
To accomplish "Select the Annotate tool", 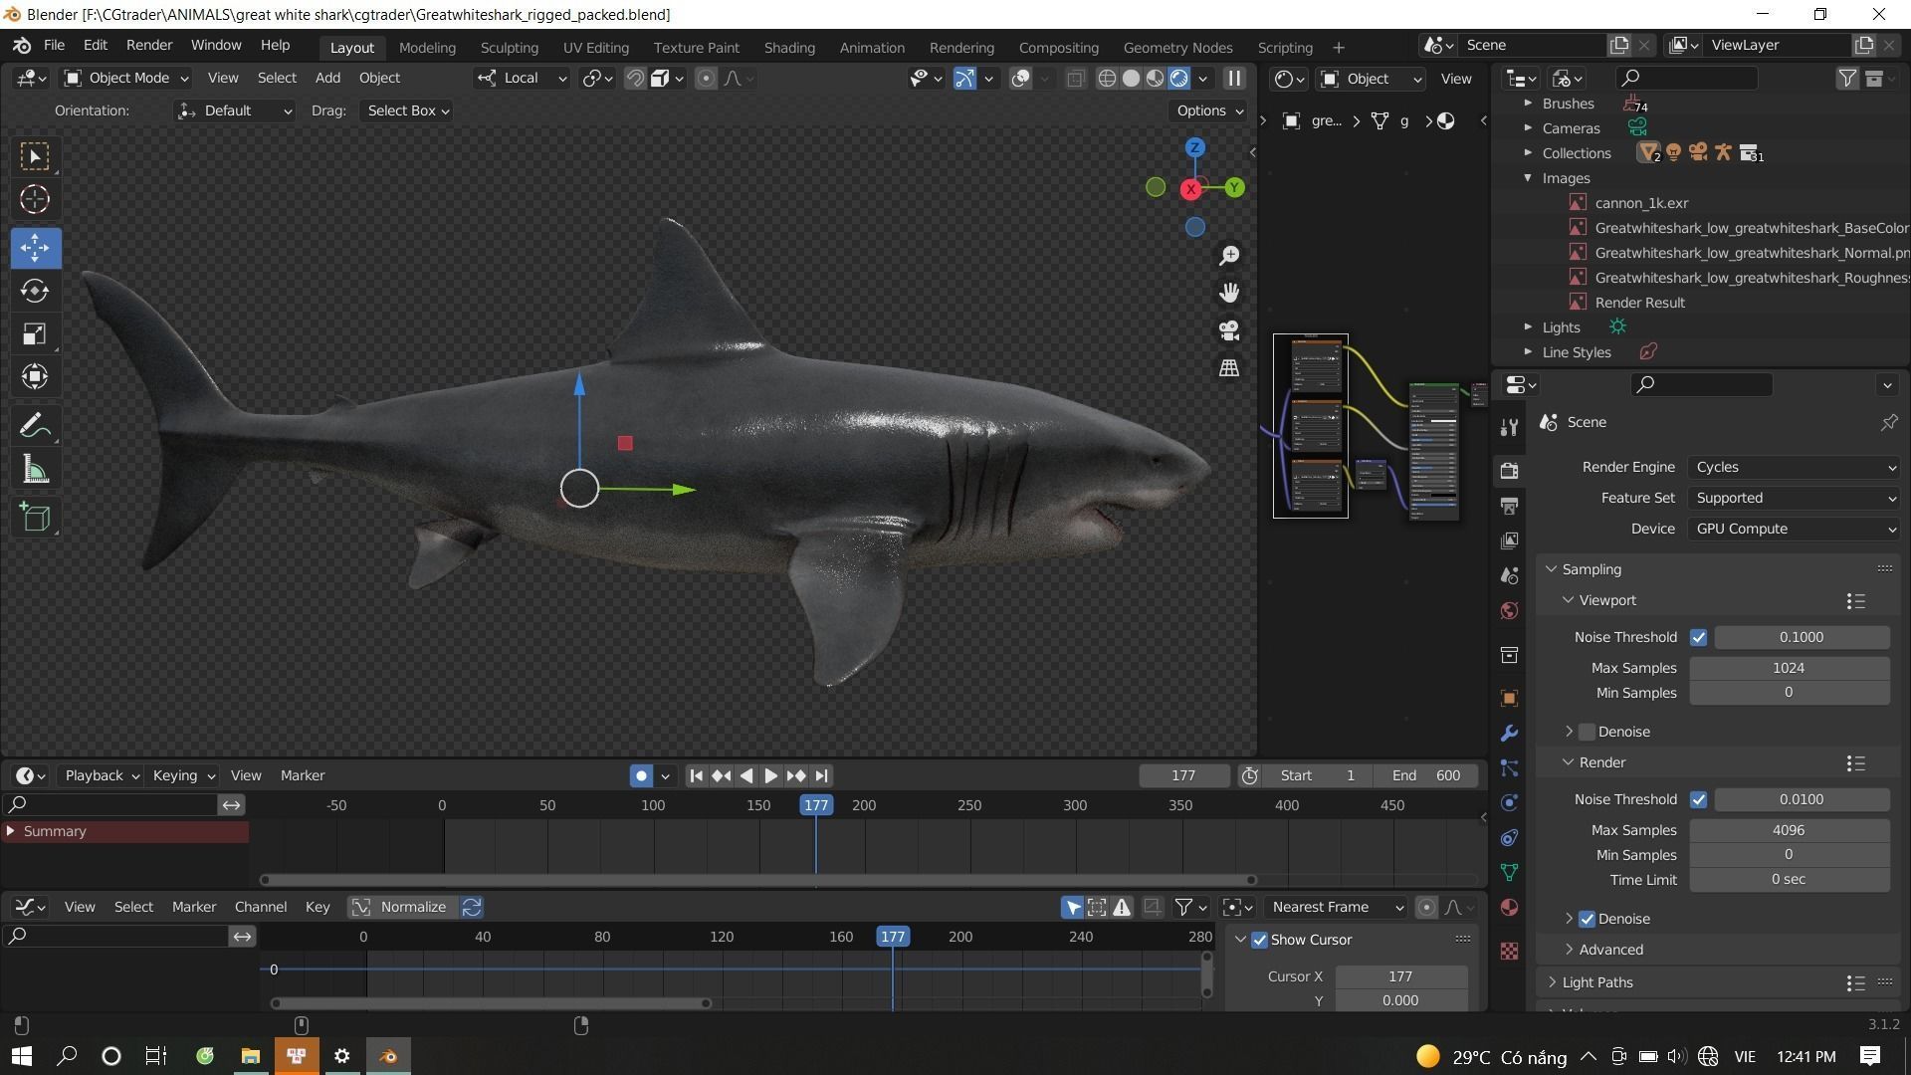I will (35, 426).
